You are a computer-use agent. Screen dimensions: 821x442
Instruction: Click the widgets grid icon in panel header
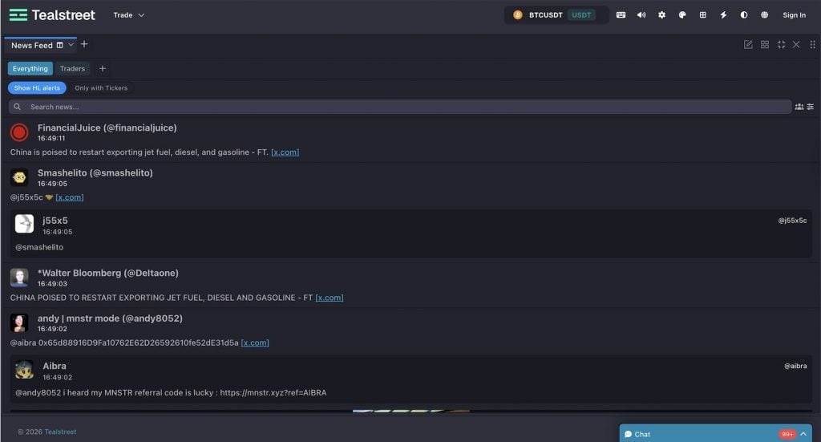tap(765, 44)
